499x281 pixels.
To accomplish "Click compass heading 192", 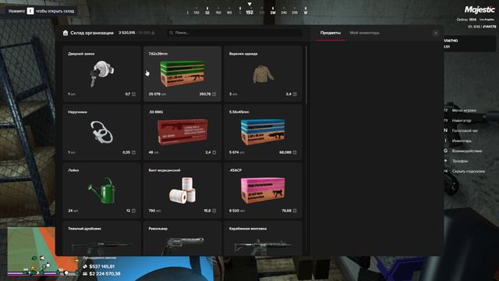I will pos(249,12).
